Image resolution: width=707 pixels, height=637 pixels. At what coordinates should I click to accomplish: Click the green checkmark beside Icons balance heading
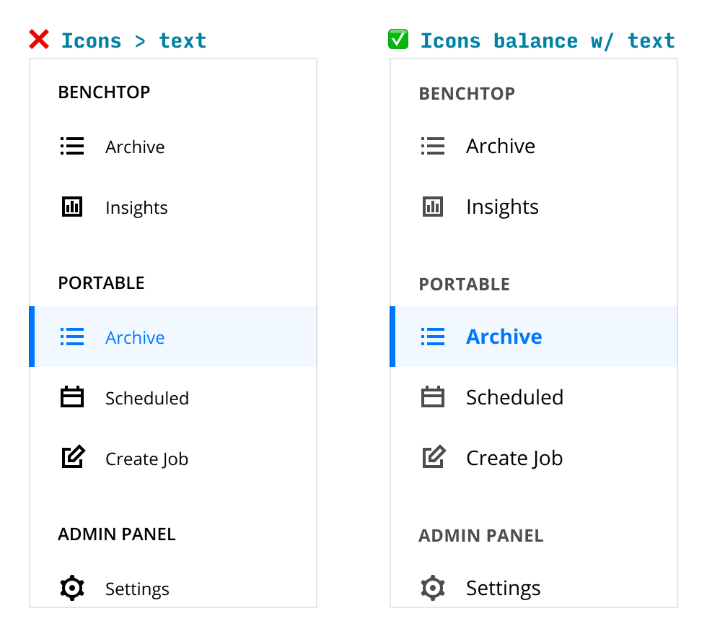click(x=398, y=39)
